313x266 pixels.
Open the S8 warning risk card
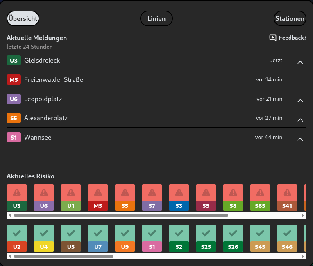click(x=233, y=197)
